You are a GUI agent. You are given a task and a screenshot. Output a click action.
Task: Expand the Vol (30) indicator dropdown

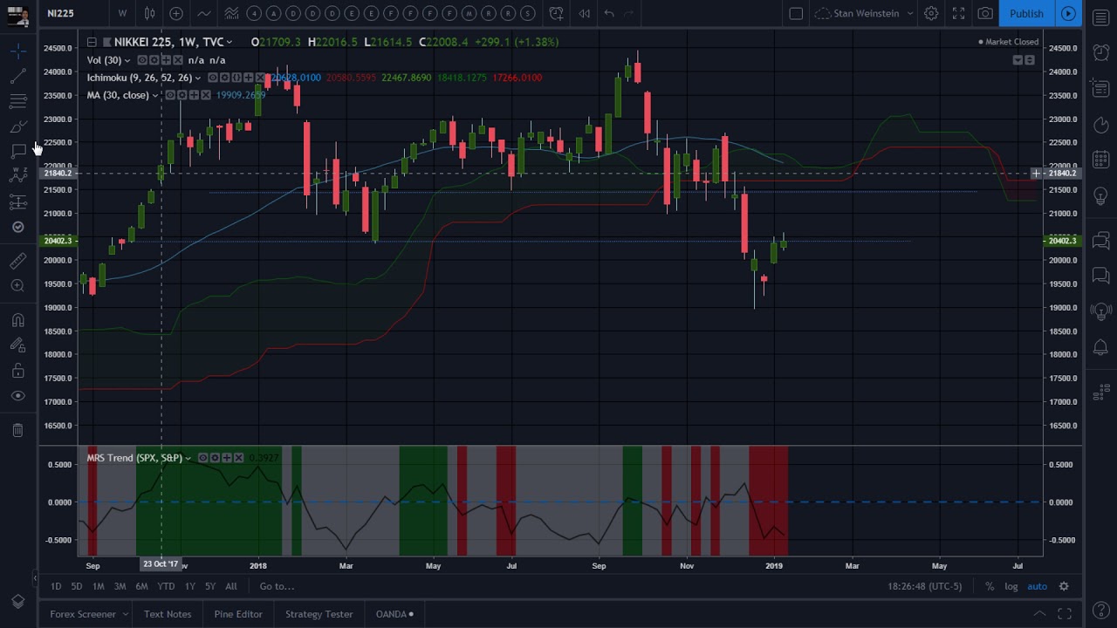pos(127,60)
